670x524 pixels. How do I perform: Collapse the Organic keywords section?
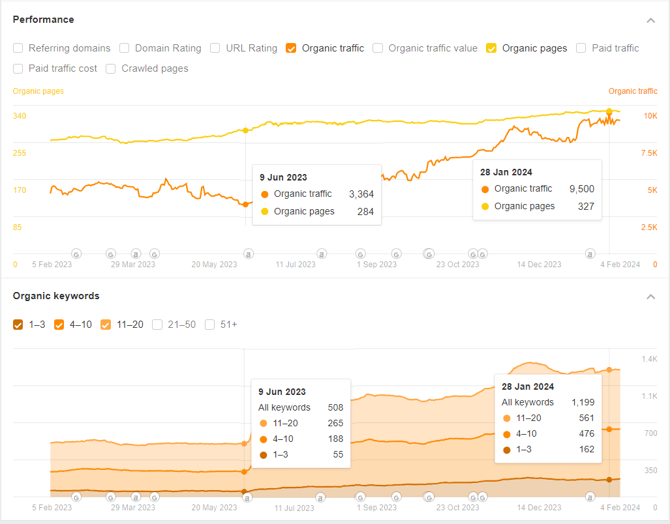(650, 297)
